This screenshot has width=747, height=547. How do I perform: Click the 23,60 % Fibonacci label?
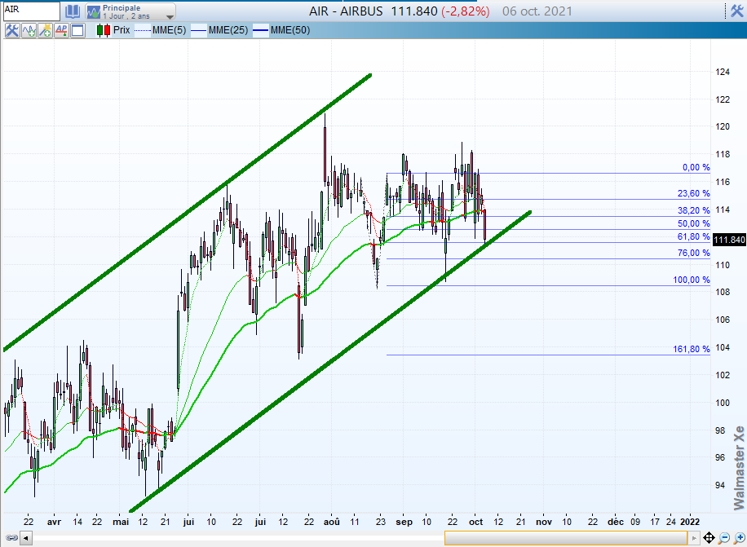[694, 193]
